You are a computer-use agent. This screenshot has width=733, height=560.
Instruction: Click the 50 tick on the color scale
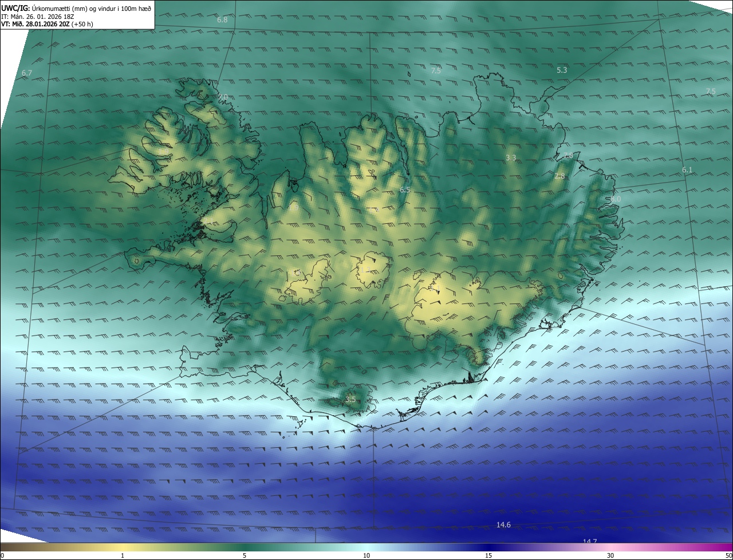point(729,555)
